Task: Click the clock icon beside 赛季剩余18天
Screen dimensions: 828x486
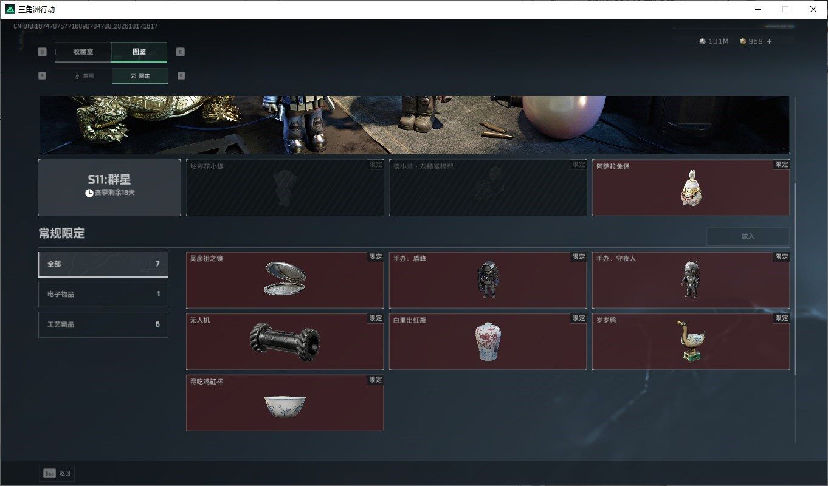Action: pos(89,193)
